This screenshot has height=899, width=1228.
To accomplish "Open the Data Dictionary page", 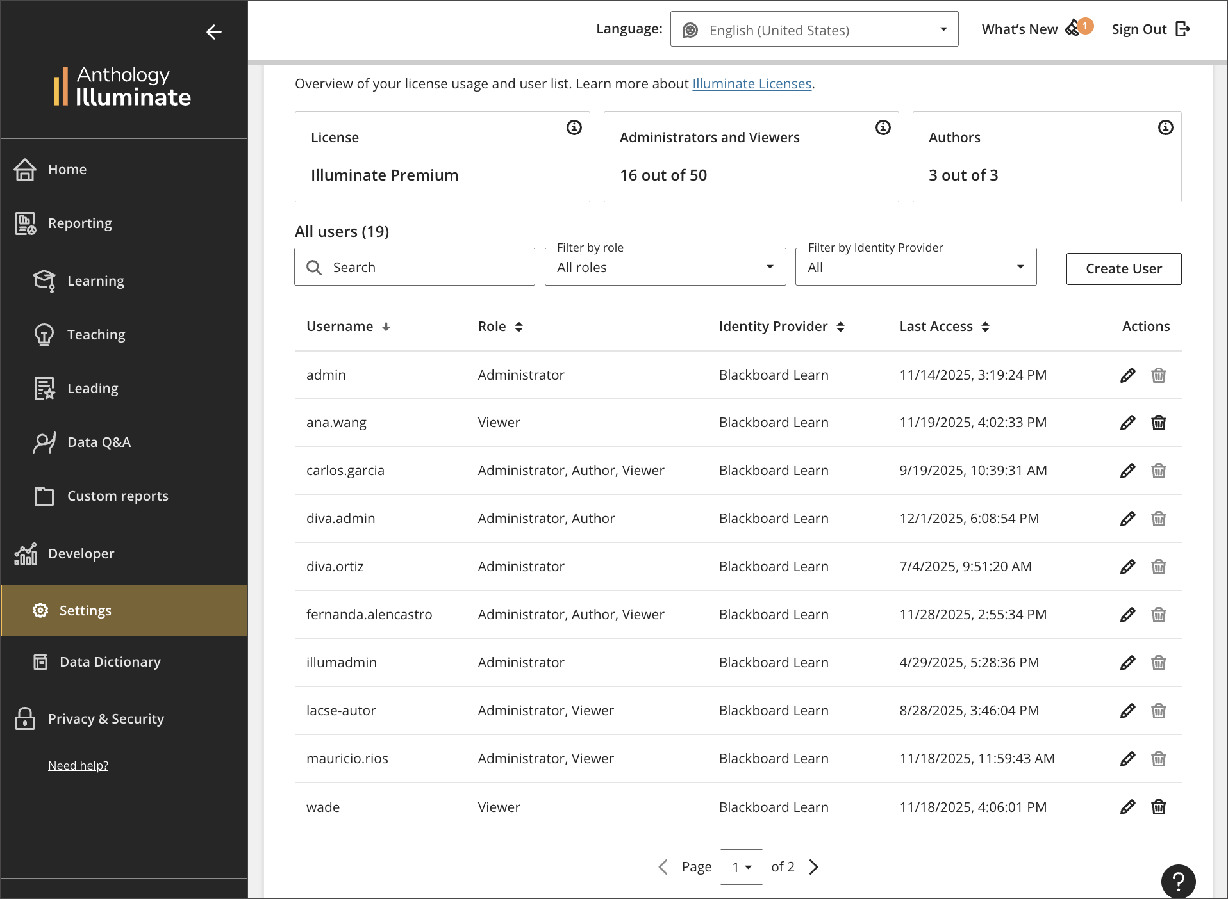I will [x=110, y=661].
